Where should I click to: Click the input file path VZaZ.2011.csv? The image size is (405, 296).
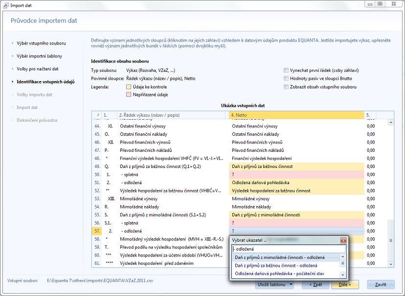click(x=100, y=280)
